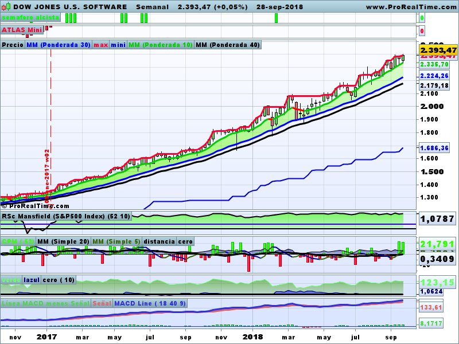Select the MM (Ponderada 30) legend label
459x344 pixels.
pos(59,45)
